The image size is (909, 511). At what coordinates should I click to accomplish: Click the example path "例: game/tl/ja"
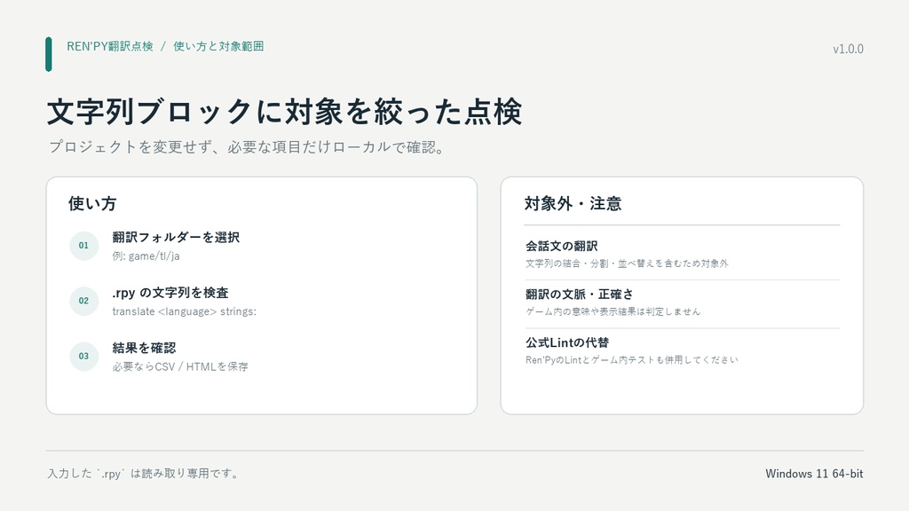point(146,256)
